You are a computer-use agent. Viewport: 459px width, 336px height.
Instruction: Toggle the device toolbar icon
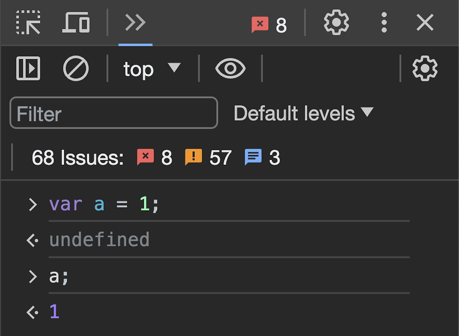pos(76,23)
